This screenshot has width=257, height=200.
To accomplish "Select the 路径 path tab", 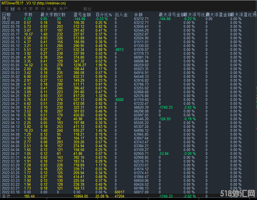I will point(87,9).
